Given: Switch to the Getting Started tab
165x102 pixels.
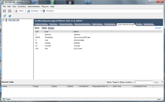Looking at the screenshot, I should 42,25.
